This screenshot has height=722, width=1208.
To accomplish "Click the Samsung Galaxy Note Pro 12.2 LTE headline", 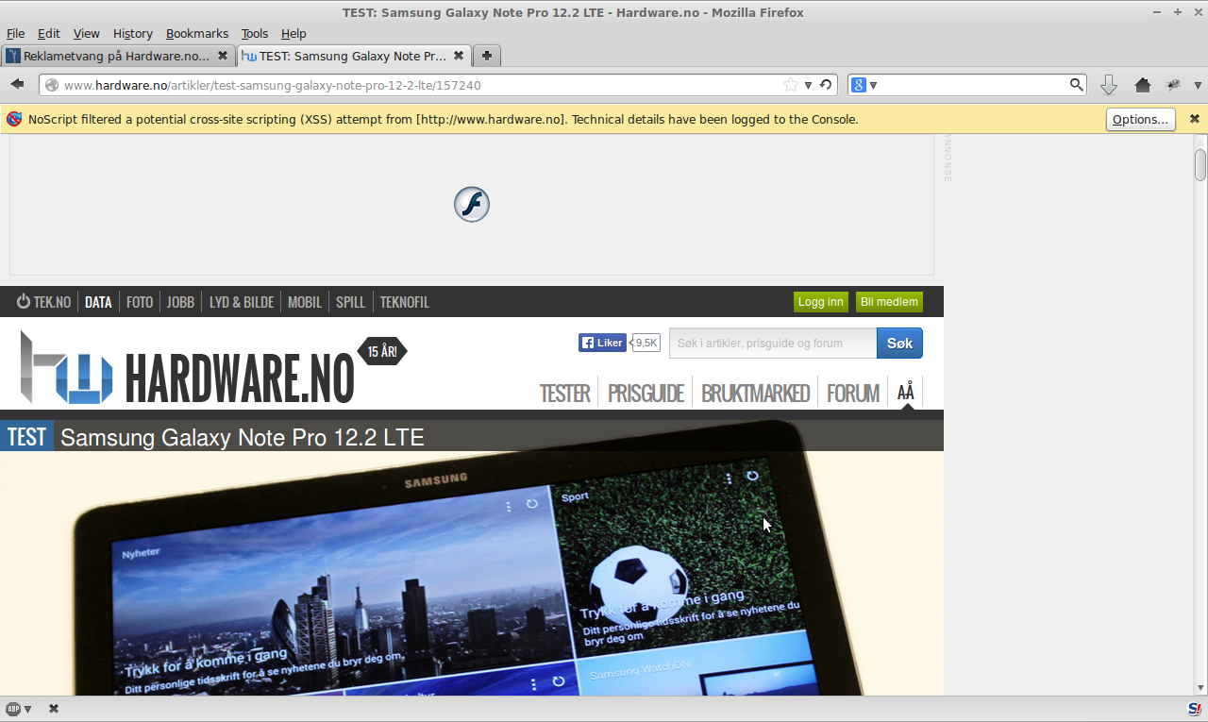I will click(243, 437).
